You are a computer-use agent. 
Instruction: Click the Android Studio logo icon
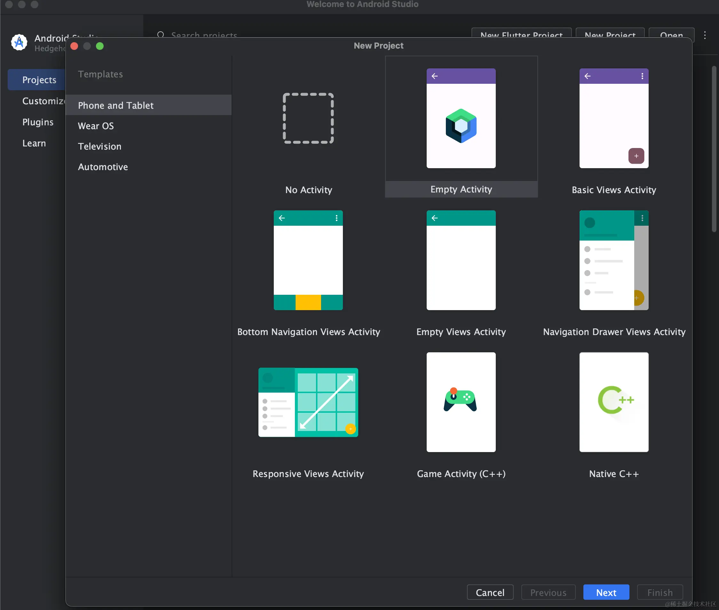[19, 42]
